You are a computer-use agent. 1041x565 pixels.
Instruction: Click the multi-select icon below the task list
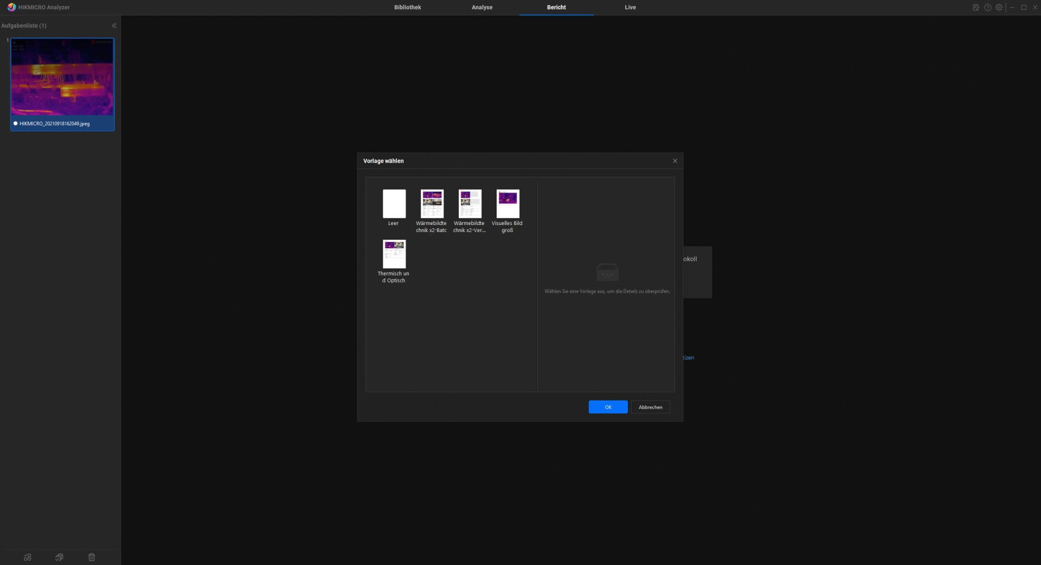pos(28,557)
